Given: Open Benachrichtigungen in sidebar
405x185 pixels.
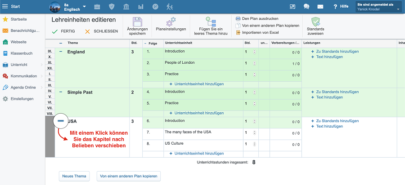Looking at the screenshot, I should click(21, 31).
